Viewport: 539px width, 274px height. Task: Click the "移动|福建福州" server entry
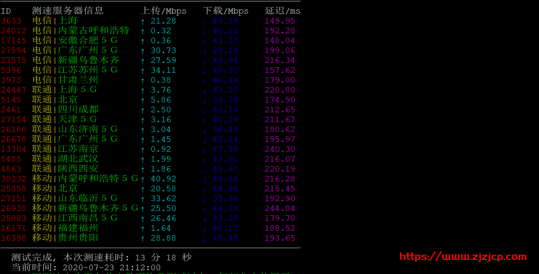[65, 228]
